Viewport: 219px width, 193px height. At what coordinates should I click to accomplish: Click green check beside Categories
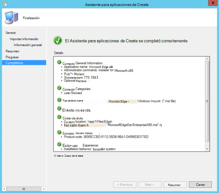tap(59, 88)
